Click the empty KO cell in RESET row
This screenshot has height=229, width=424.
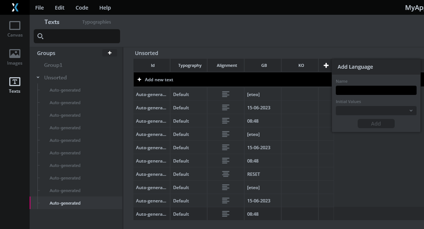click(x=300, y=174)
